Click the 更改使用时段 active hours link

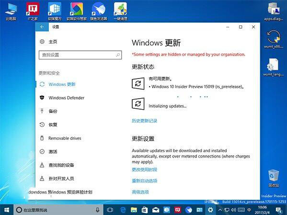[144, 170]
